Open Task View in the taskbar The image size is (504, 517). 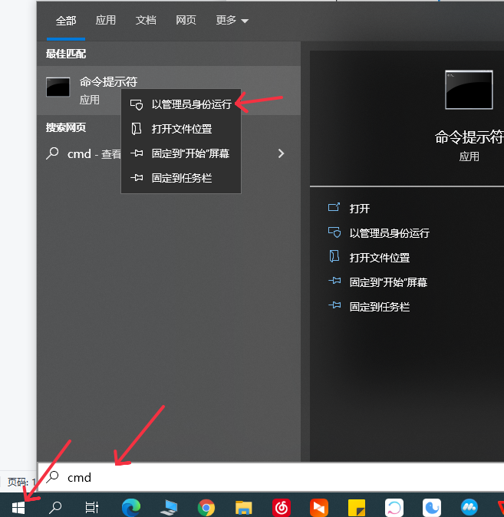[92, 508]
